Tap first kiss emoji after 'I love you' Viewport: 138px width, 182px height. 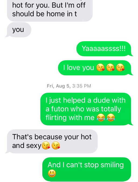tap(101, 67)
